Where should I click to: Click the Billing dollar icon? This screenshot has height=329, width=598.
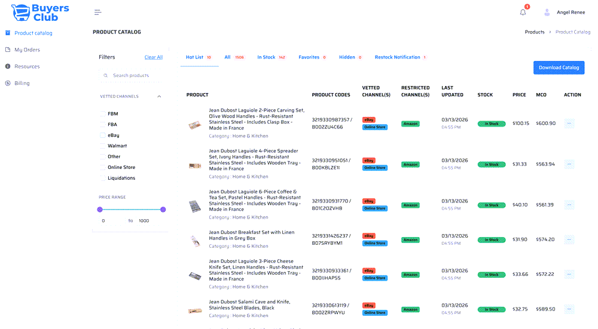click(x=8, y=83)
